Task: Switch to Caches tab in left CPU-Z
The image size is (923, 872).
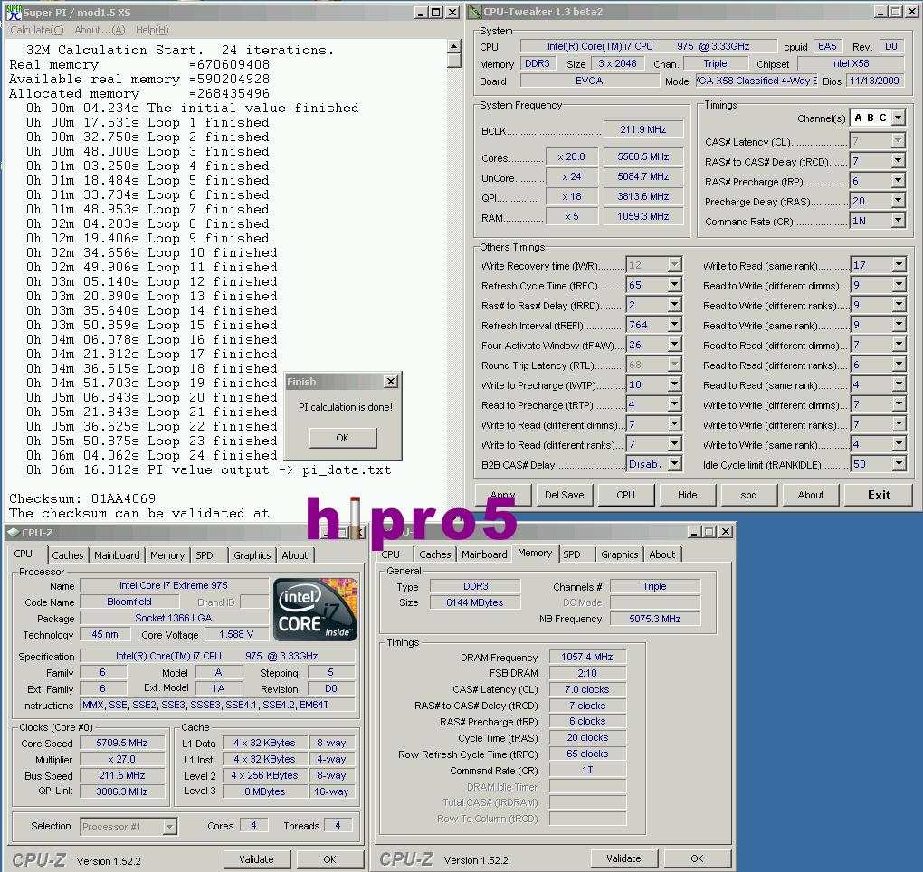Action: pyautogui.click(x=68, y=554)
